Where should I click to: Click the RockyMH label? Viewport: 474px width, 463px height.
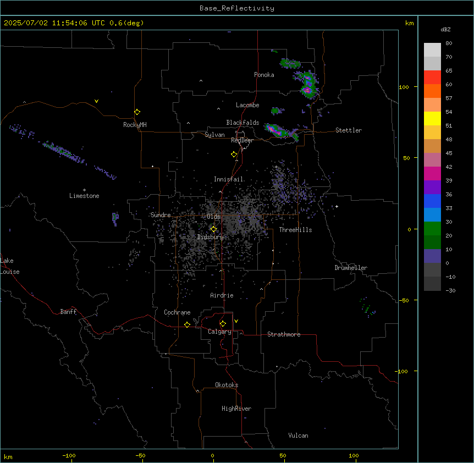pyautogui.click(x=135, y=125)
